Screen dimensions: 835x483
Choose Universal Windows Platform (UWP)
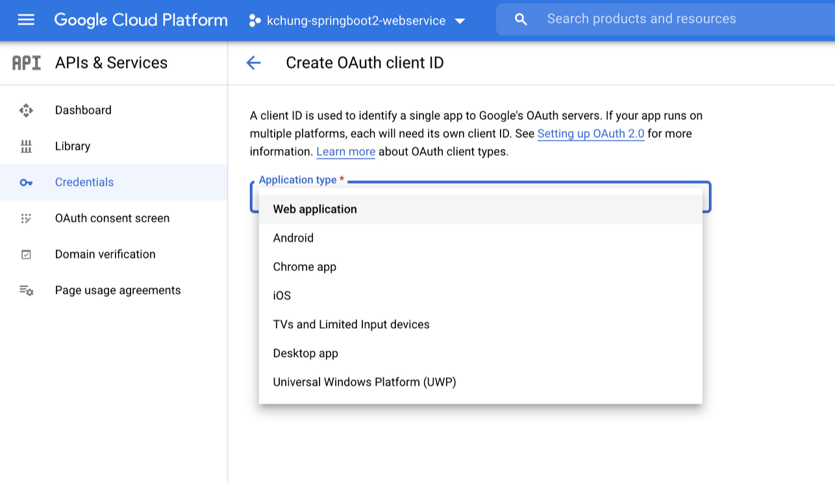364,382
